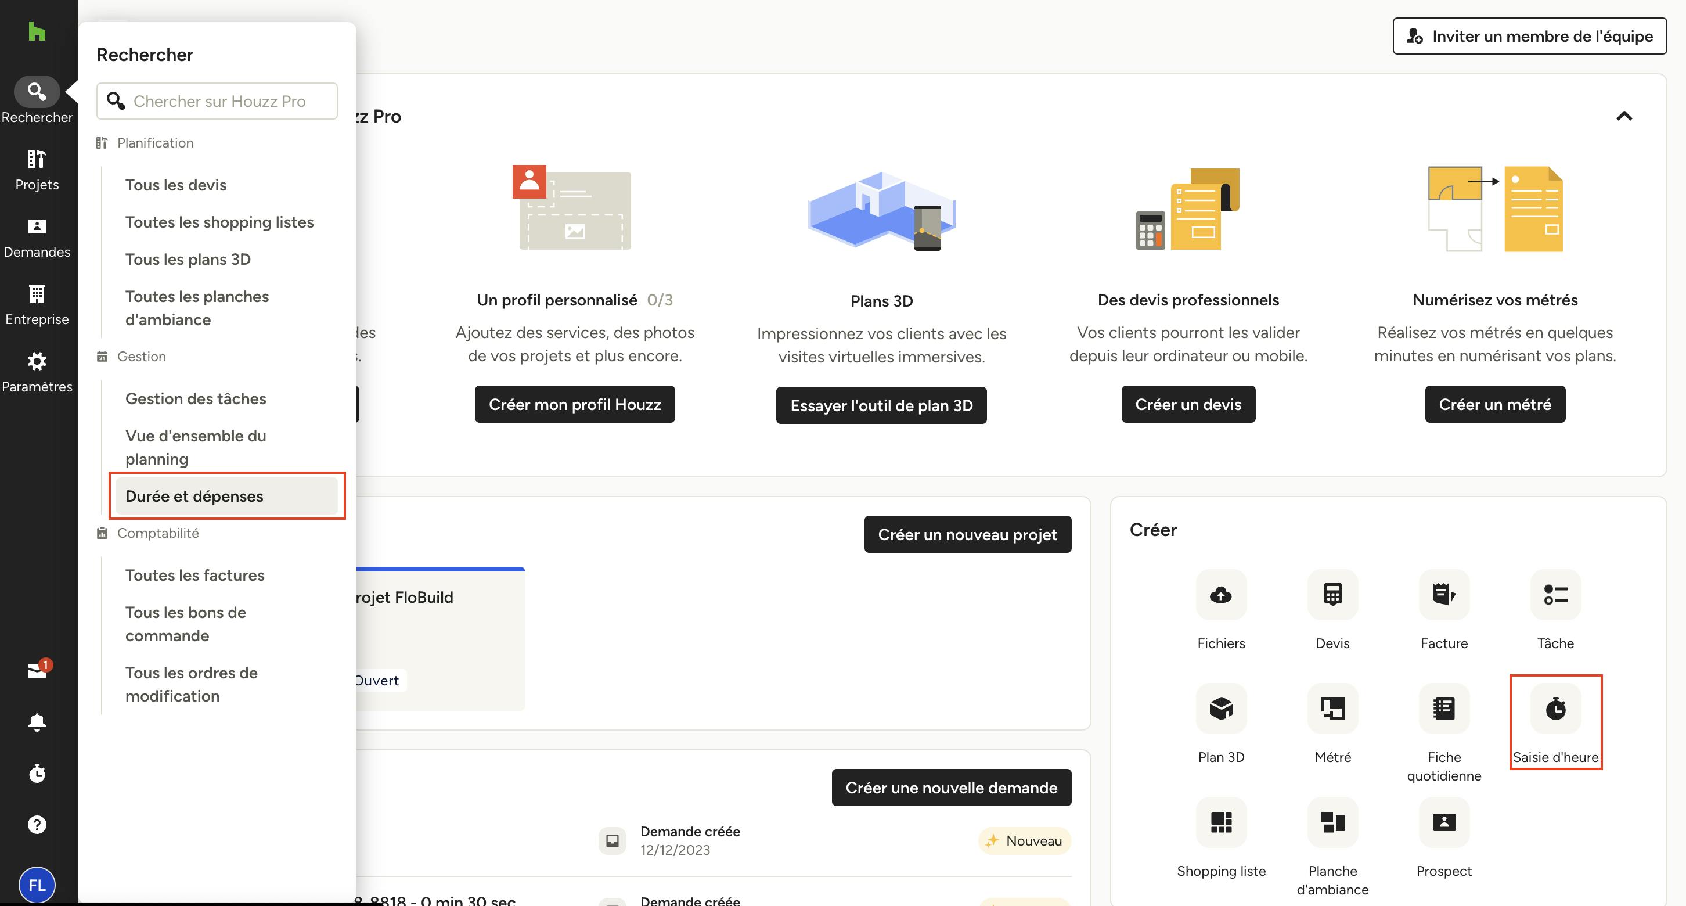Open Tous les bons de commande

pos(186,624)
